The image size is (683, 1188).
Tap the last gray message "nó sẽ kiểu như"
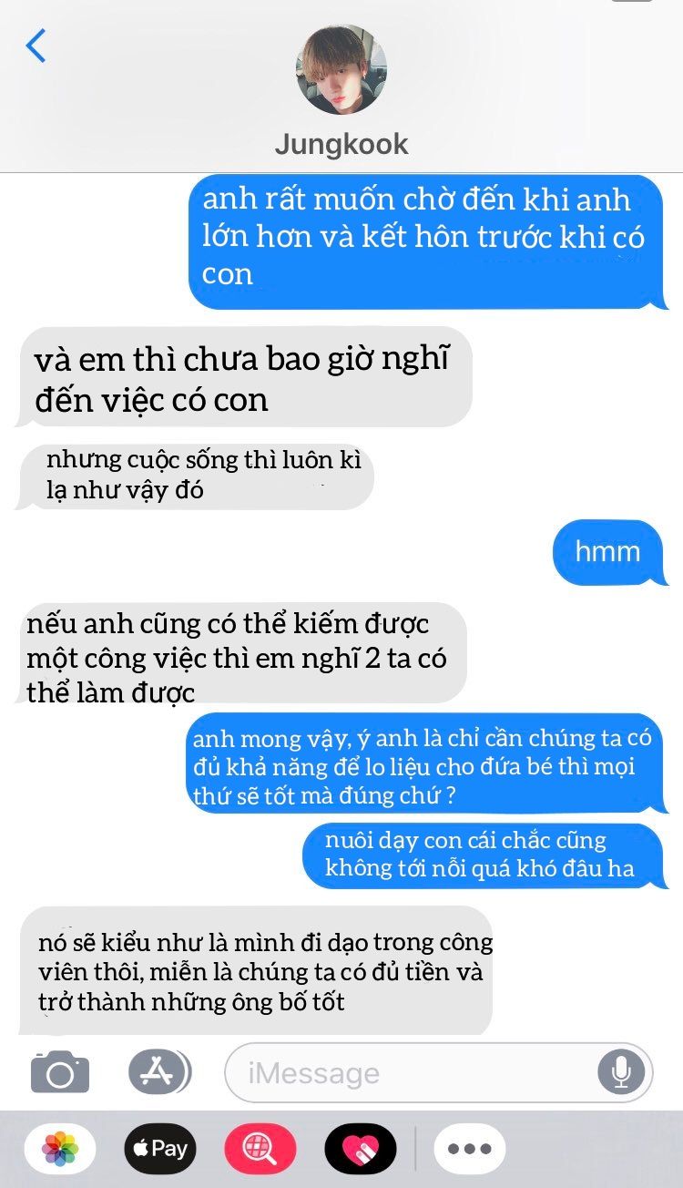coord(255,970)
